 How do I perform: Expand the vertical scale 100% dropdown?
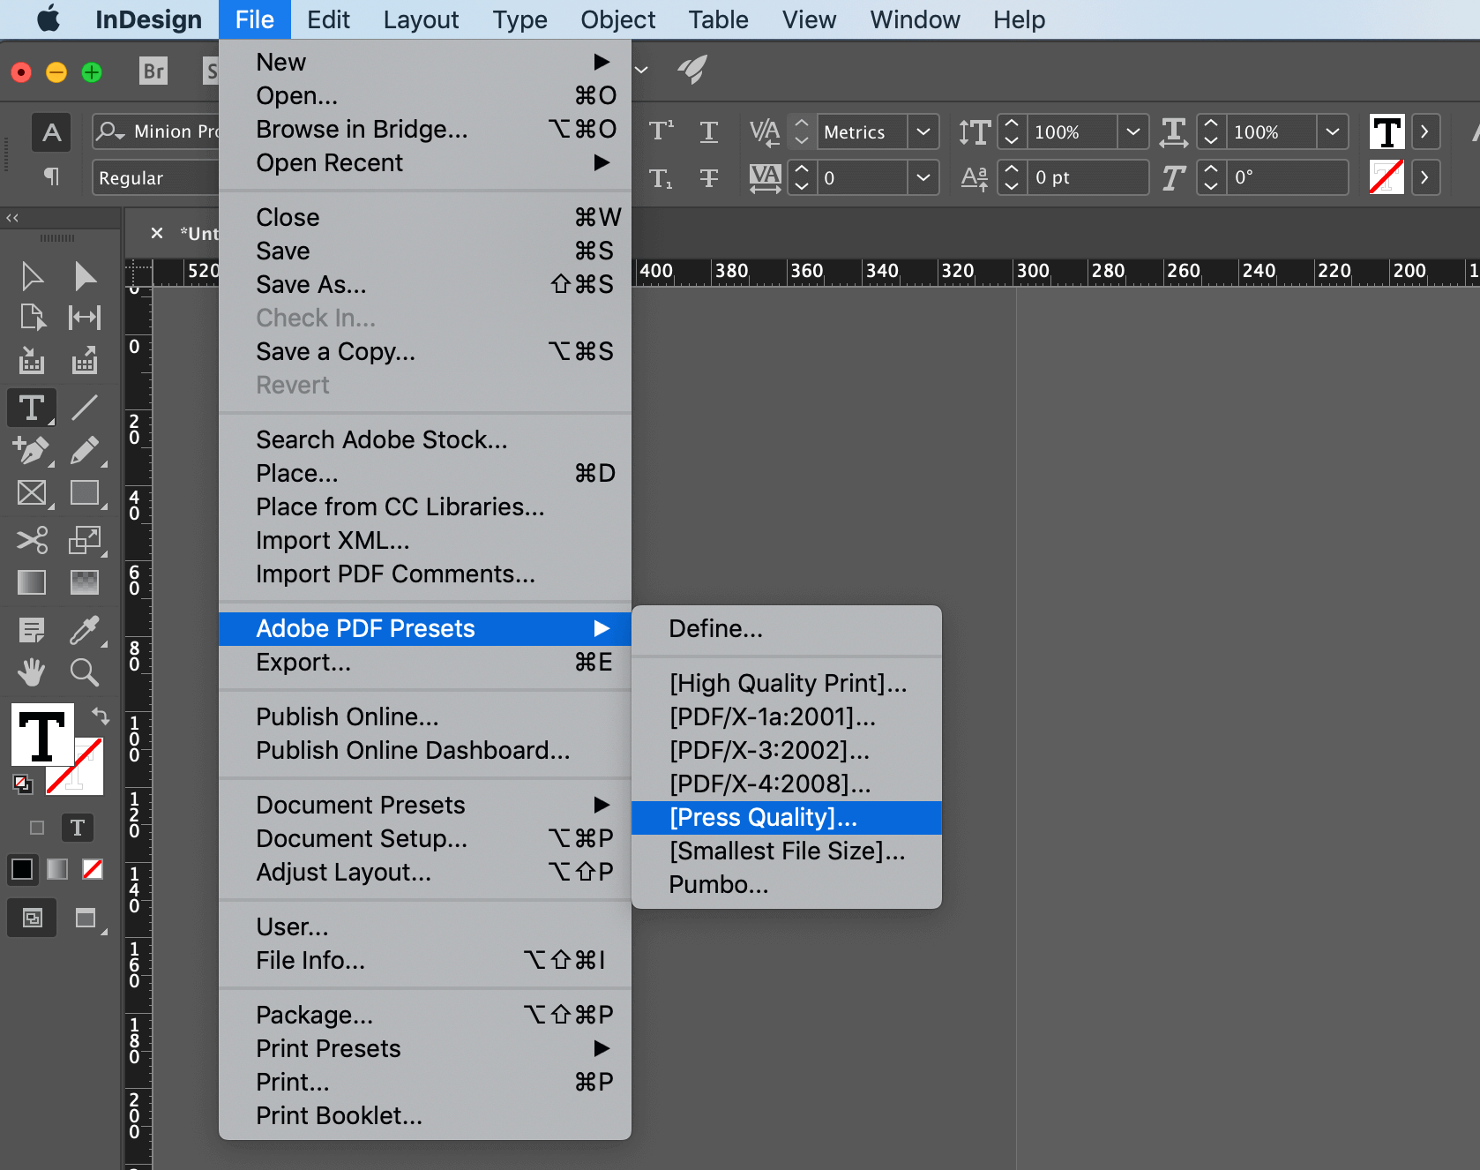pos(1132,132)
